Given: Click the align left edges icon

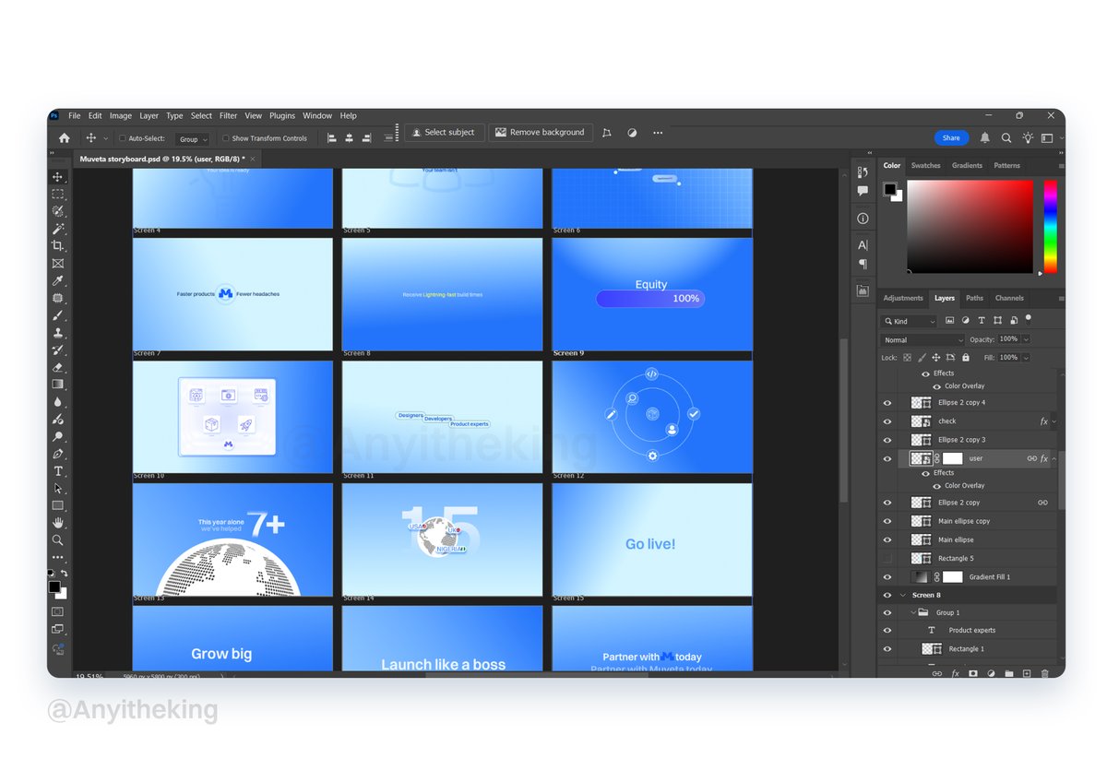Looking at the screenshot, I should point(330,138).
